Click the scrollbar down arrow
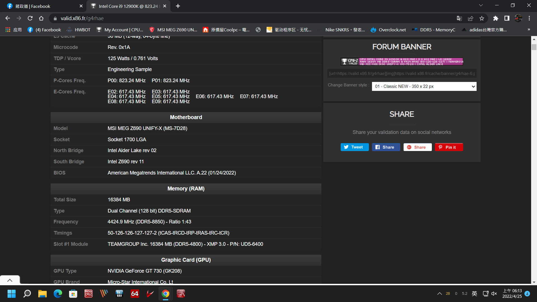537x302 pixels. tap(534, 282)
